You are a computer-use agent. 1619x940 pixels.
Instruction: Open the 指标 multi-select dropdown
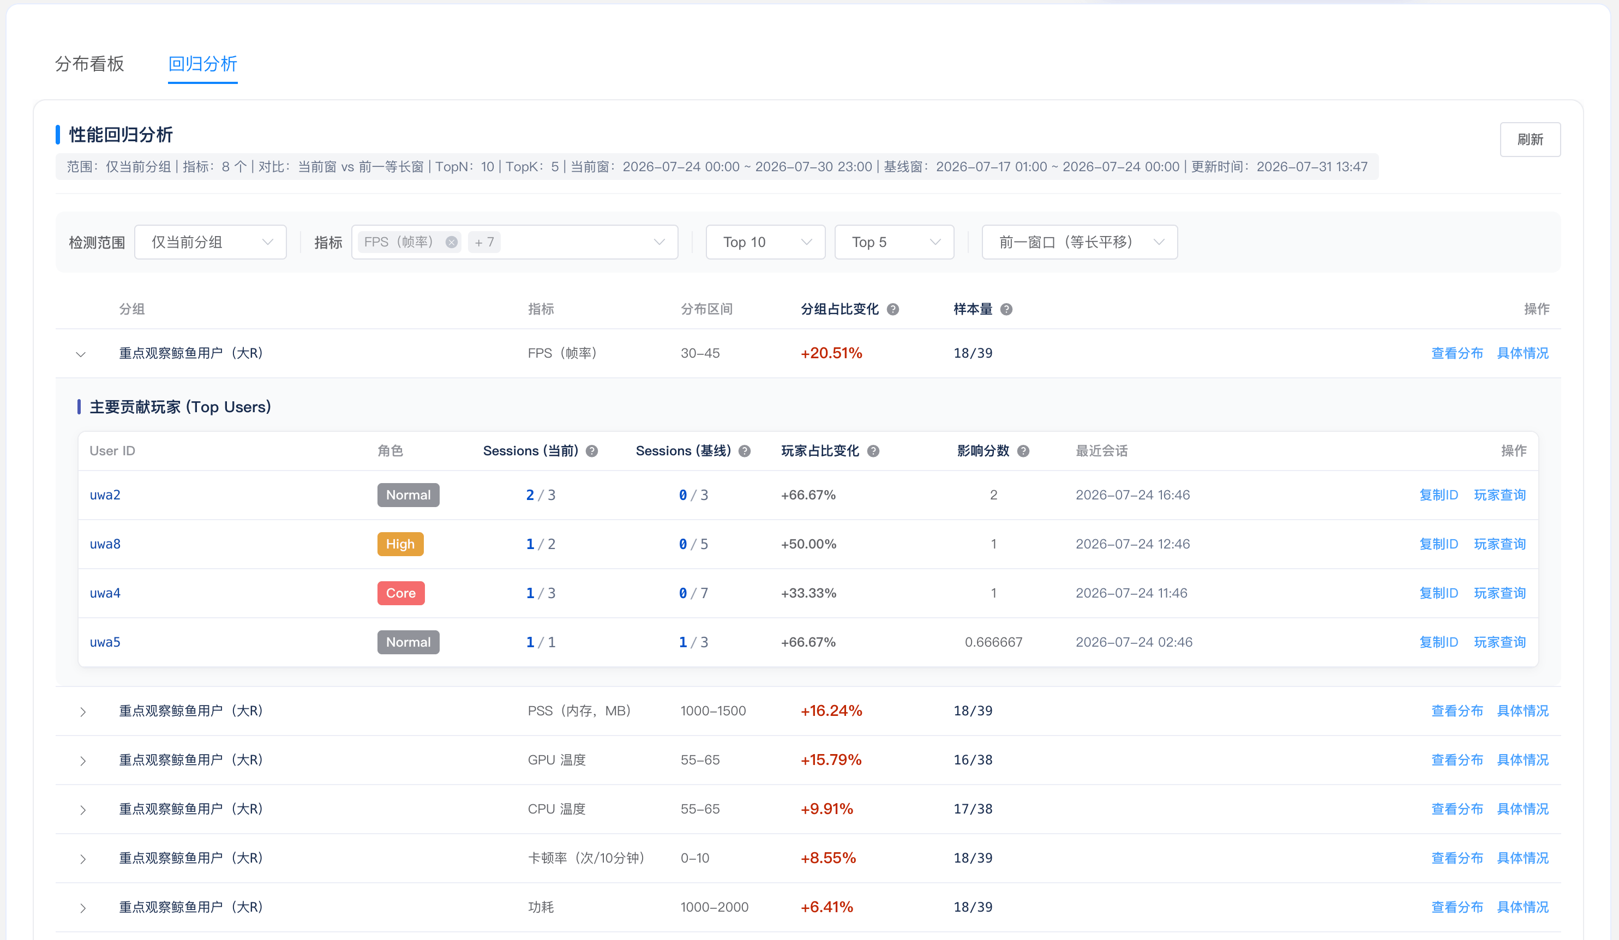pyautogui.click(x=514, y=242)
